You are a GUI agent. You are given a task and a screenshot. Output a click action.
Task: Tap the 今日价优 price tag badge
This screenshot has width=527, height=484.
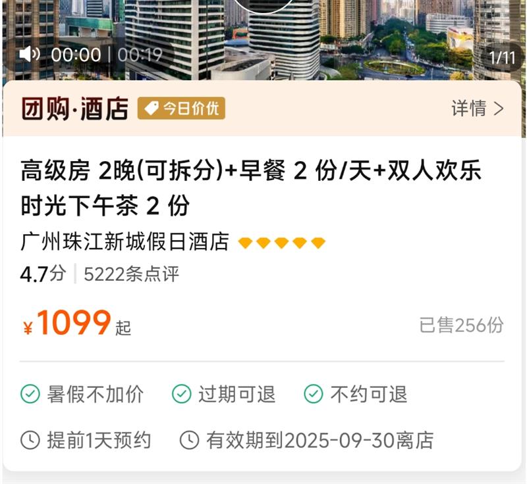(181, 109)
